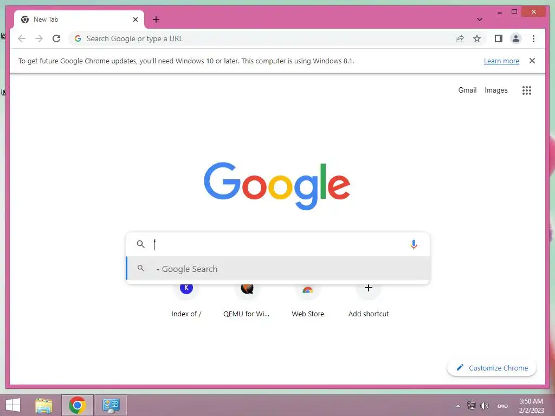This screenshot has width=555, height=416.
Task: Click the input language indicator in tray
Action: pyautogui.click(x=502, y=406)
